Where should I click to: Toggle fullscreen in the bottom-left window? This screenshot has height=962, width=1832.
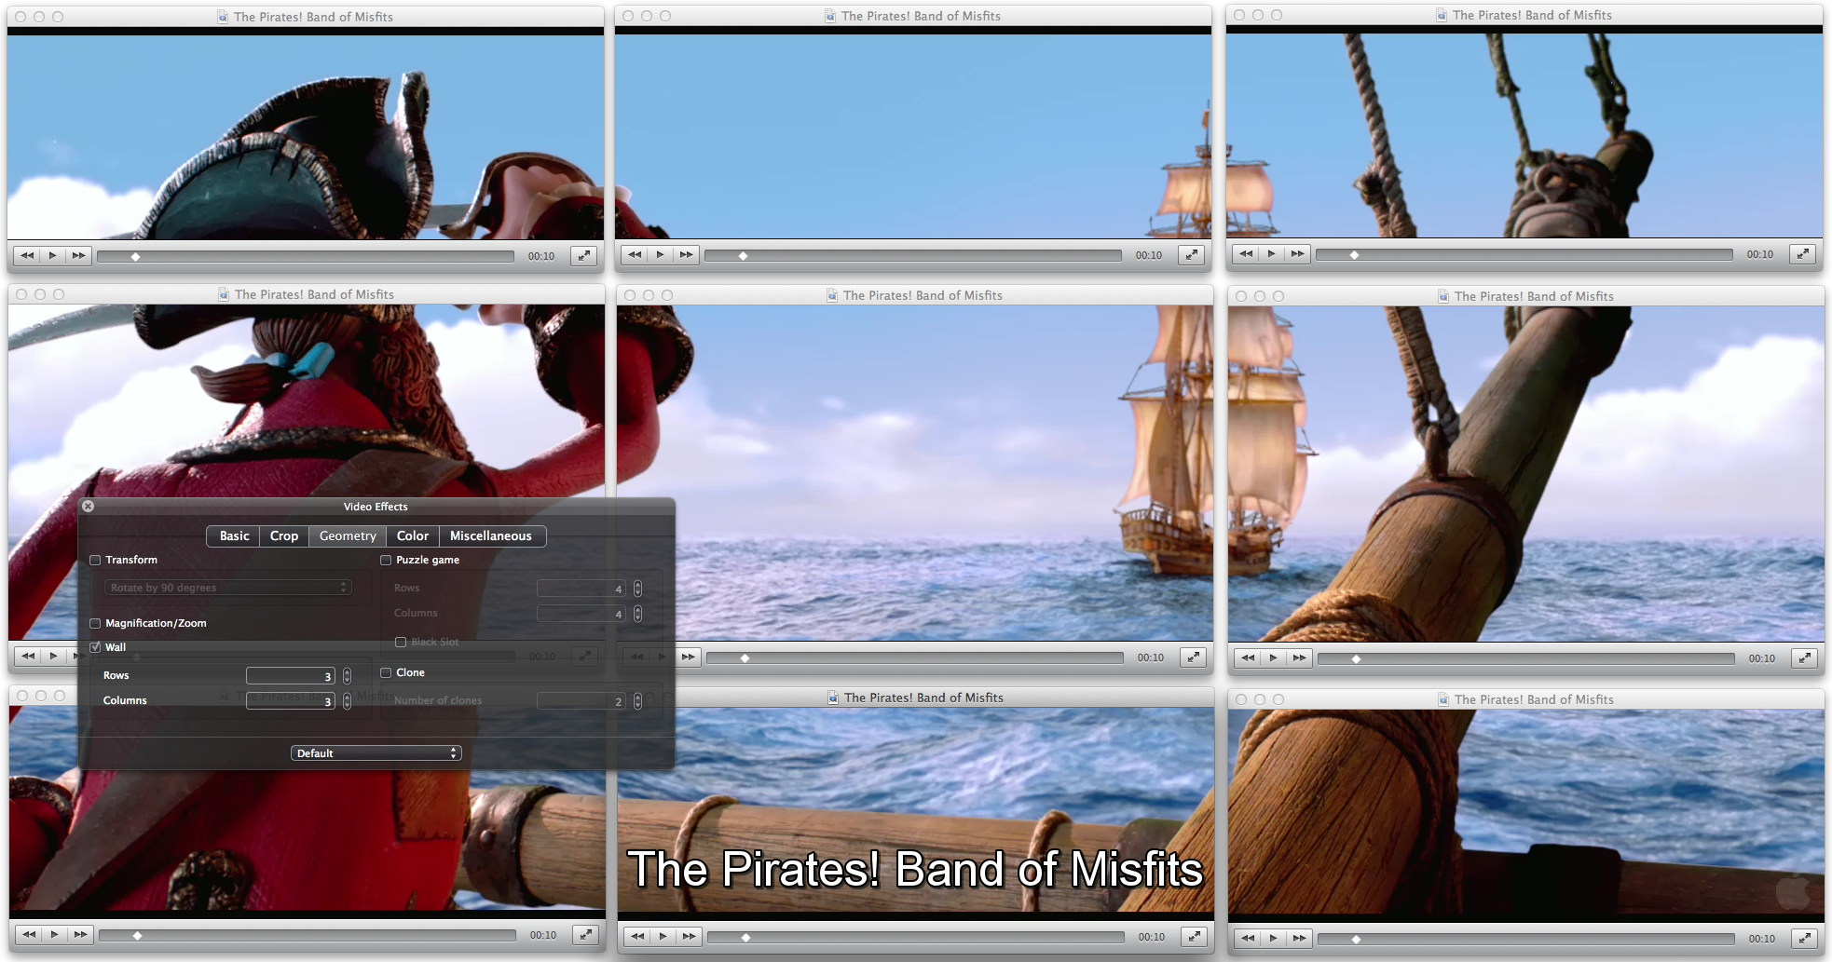pyautogui.click(x=586, y=934)
